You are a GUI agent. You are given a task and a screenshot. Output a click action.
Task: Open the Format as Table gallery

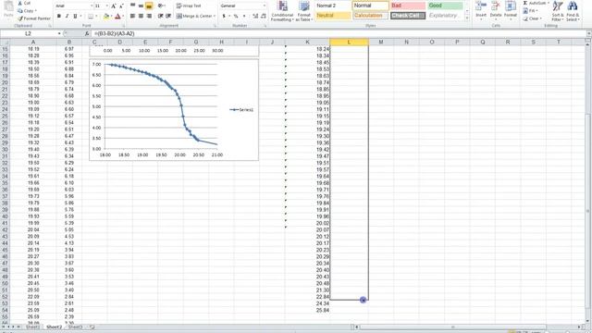(x=304, y=11)
